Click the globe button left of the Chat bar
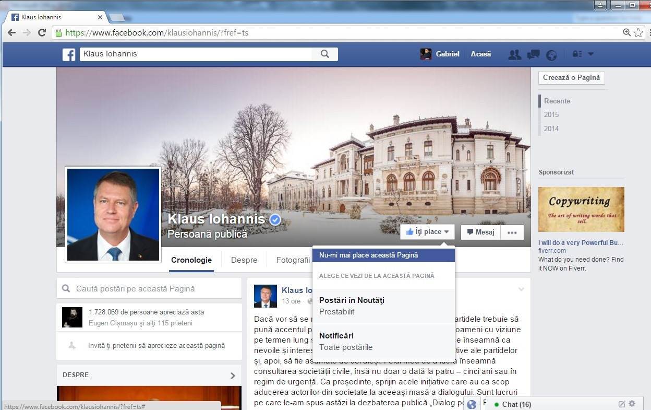The image size is (651, 410). coord(472,404)
